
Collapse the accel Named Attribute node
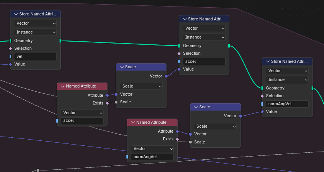(x=62, y=86)
